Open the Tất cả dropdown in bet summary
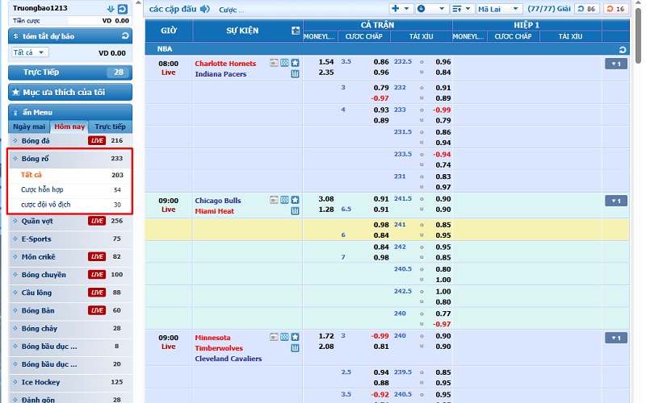Image resolution: width=646 pixels, height=403 pixels. 30,52
